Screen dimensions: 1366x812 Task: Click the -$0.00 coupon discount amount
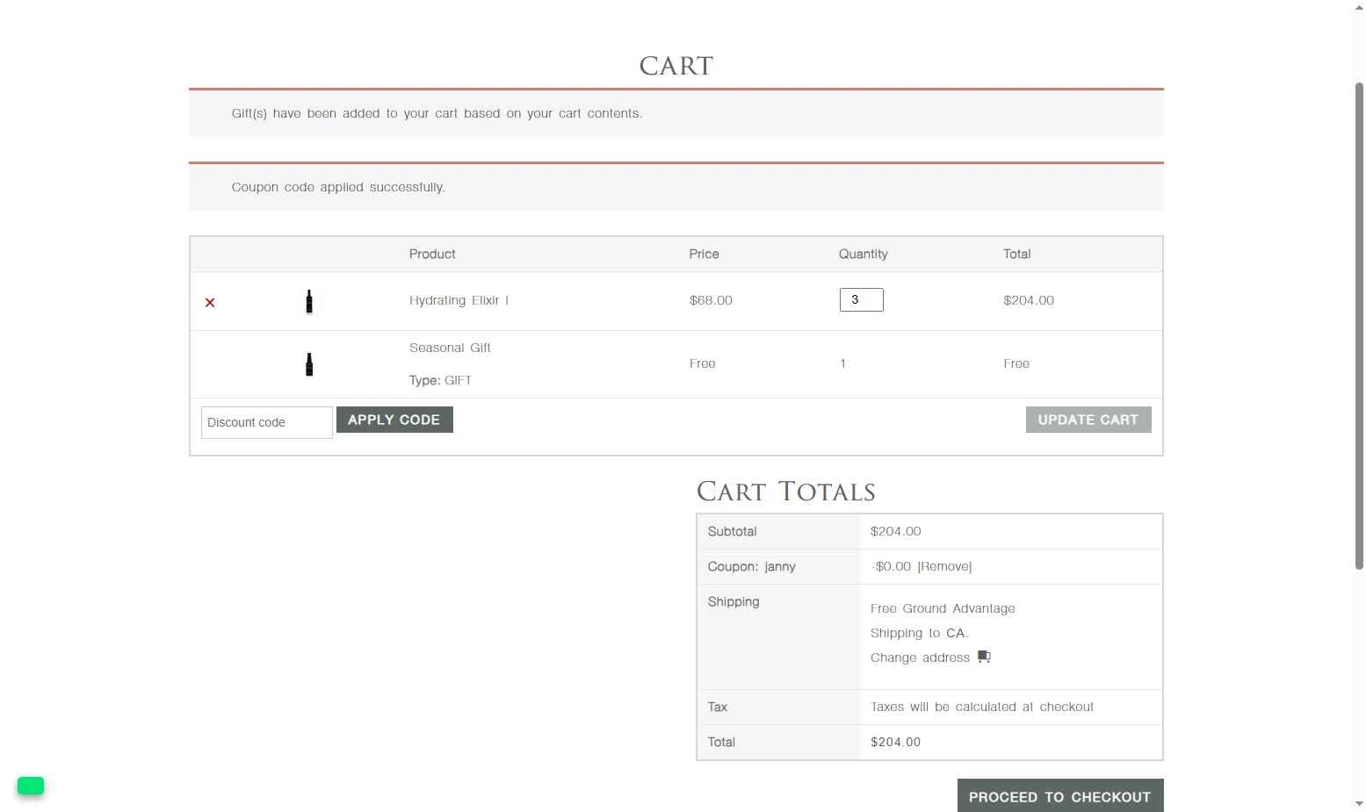click(891, 566)
